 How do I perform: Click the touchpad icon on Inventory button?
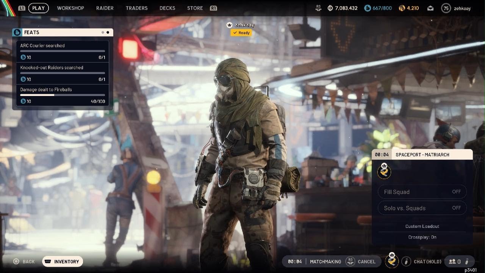(48, 262)
